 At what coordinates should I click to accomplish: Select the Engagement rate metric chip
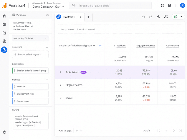(x=30, y=94)
